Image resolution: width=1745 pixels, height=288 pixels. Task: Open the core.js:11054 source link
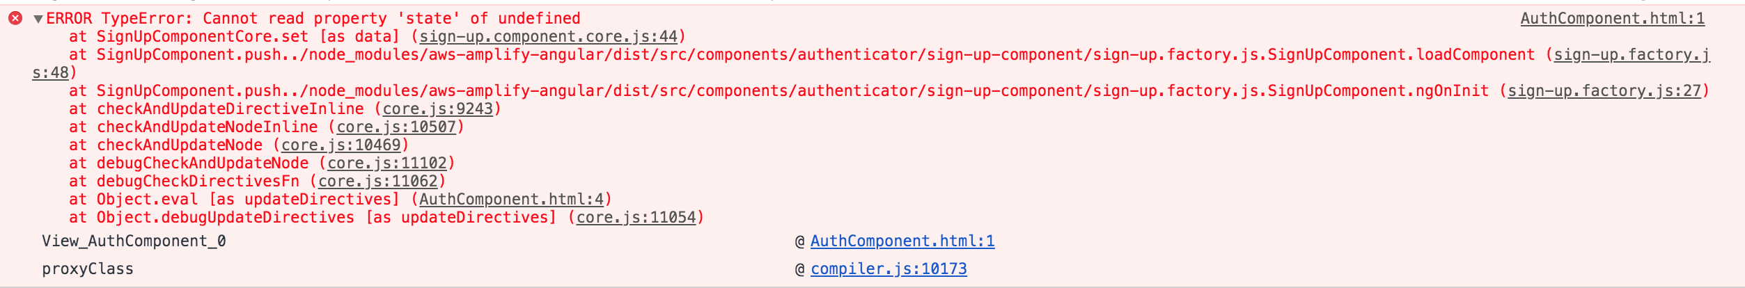[636, 218]
